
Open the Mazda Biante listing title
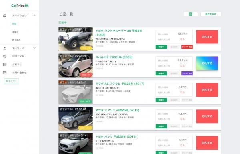[117, 110]
